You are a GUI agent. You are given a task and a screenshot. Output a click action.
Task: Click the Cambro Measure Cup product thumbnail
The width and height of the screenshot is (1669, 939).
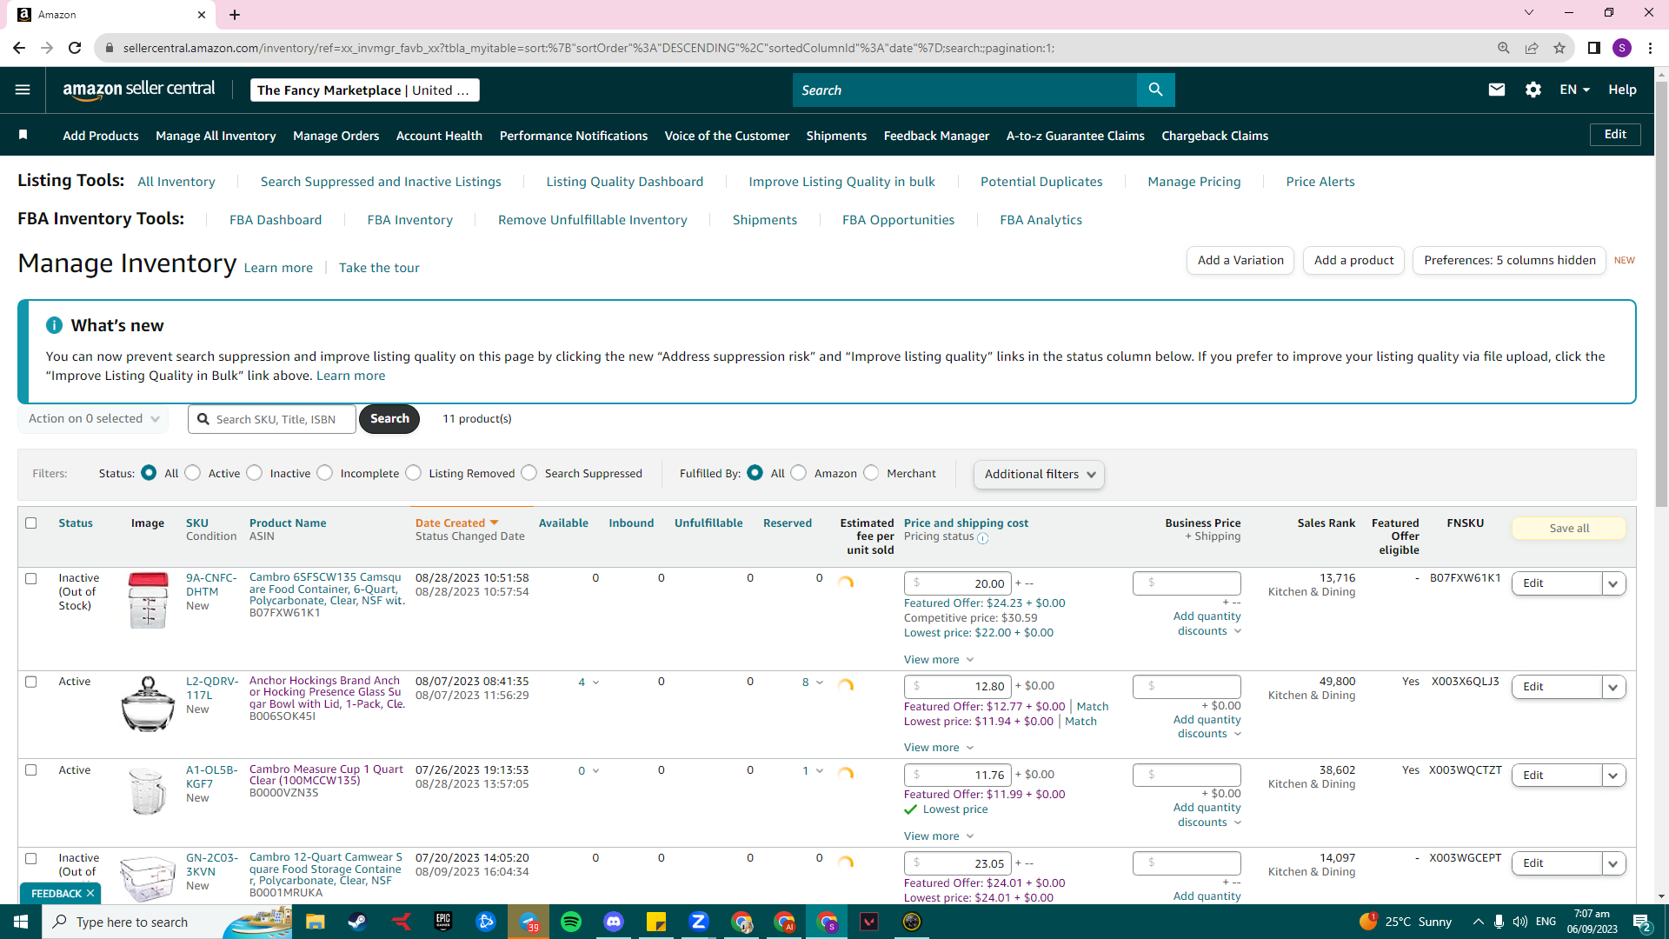(147, 789)
